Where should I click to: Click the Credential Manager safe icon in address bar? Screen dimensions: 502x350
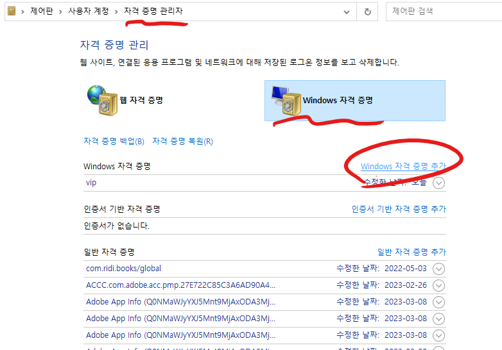12,11
